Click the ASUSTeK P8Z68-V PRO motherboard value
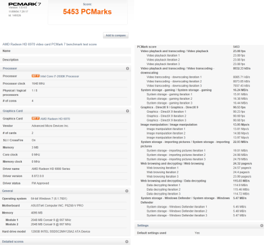This screenshot has height=245, width=269. point(57,206)
